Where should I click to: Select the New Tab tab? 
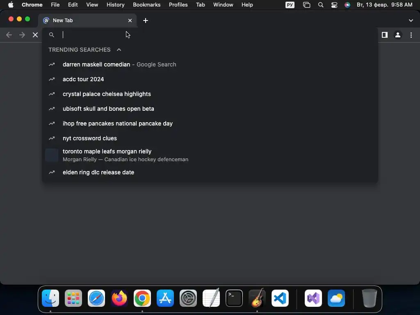pyautogui.click(x=88, y=21)
